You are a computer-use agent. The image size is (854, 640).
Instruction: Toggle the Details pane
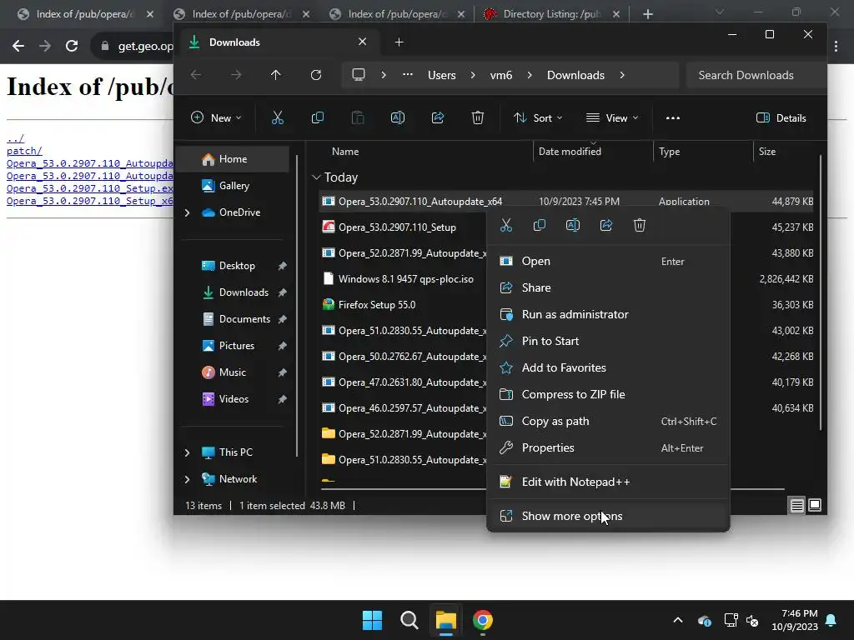point(781,118)
